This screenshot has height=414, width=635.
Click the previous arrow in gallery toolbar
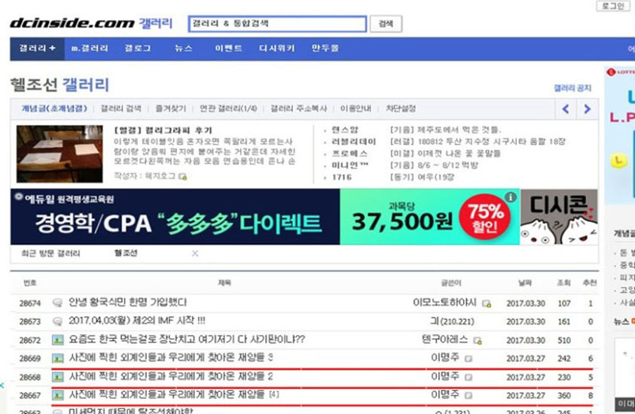pos(566,109)
